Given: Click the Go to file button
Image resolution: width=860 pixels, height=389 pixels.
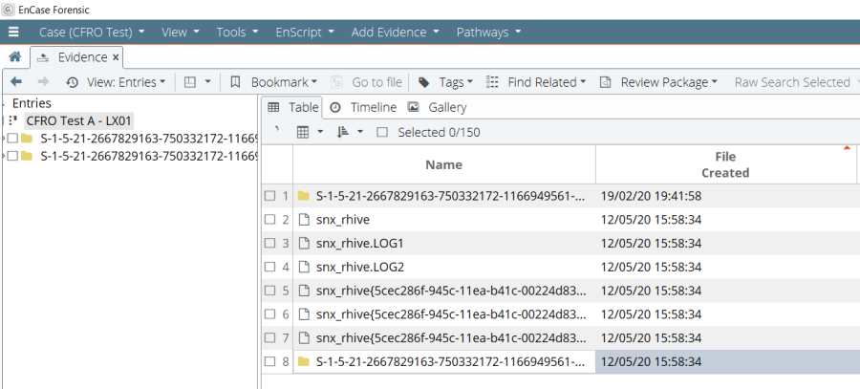Looking at the screenshot, I should [x=368, y=82].
